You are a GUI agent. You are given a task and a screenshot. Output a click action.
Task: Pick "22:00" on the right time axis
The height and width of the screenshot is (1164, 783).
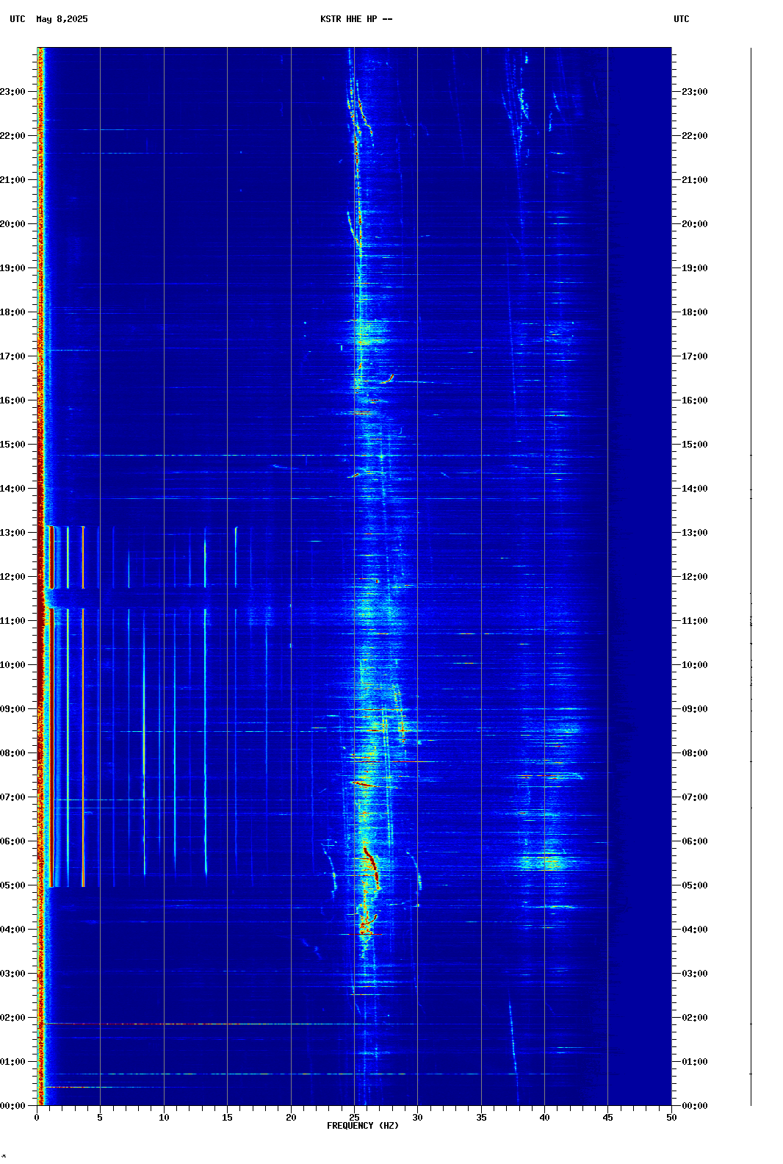695,136
